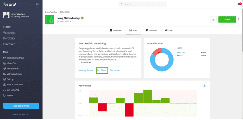Open the Monthly Report link
The width and height of the screenshot is (243, 120).
coord(86,70)
